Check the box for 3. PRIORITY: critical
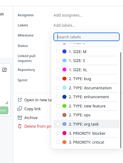Image resolution: width=123 pixels, height=163 pixels. click(x=58, y=142)
